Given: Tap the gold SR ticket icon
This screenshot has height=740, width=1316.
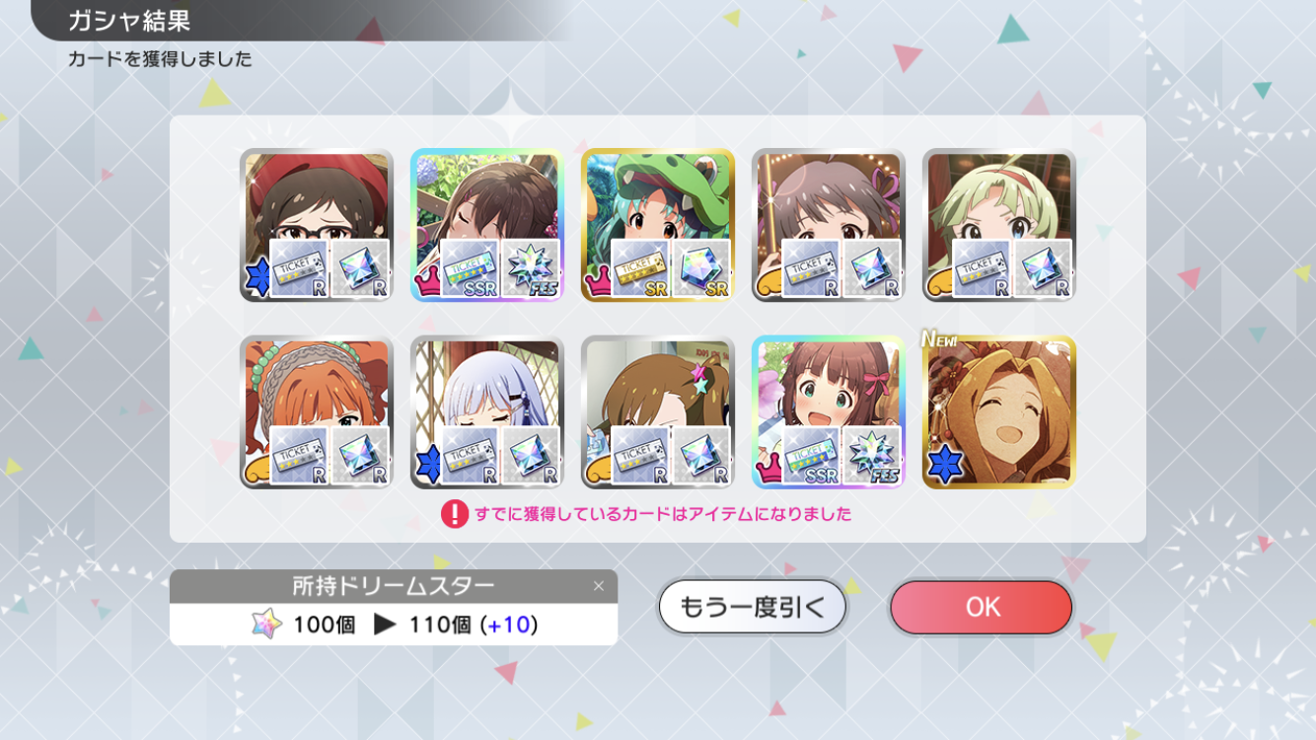Looking at the screenshot, I should (x=640, y=268).
